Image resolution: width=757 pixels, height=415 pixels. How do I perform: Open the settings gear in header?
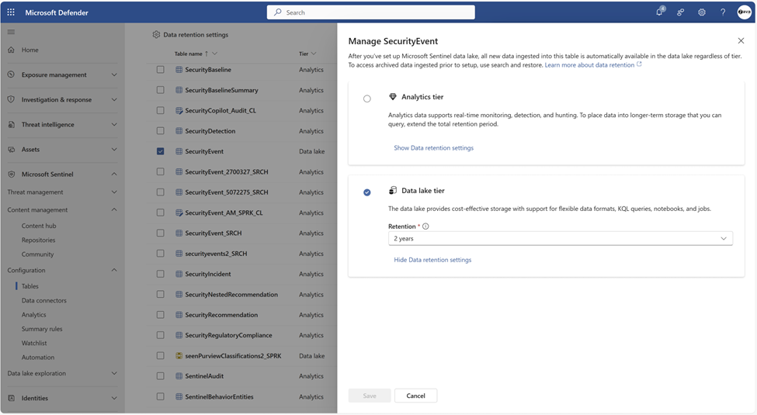click(701, 12)
